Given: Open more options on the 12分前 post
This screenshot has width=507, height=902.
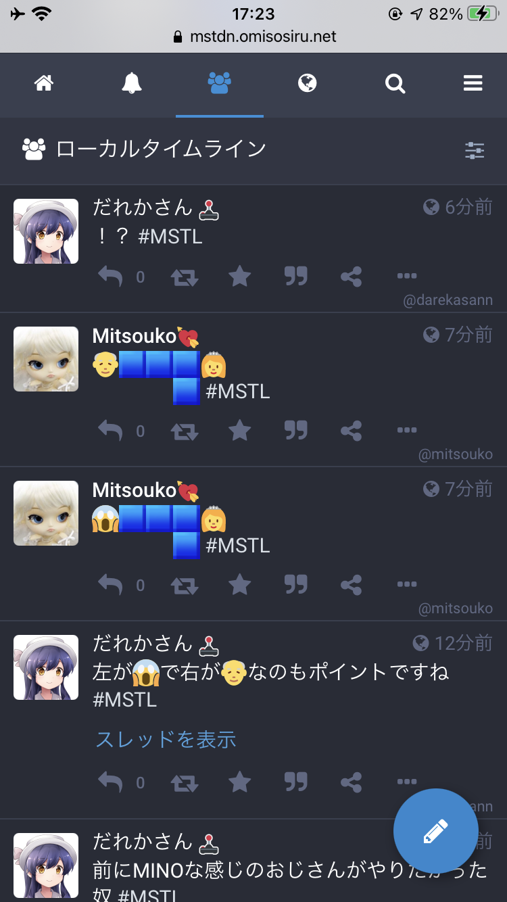Looking at the screenshot, I should [x=407, y=782].
